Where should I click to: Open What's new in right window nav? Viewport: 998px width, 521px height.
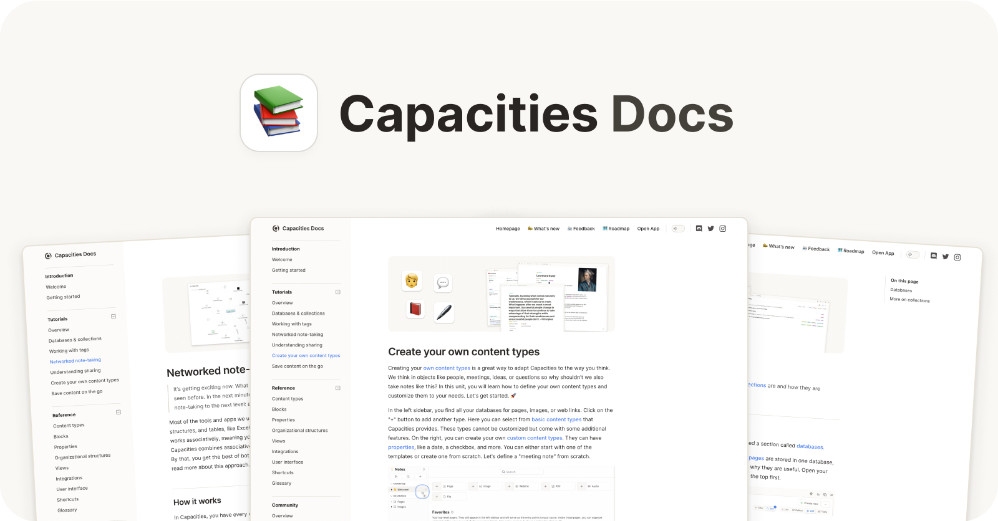(778, 246)
